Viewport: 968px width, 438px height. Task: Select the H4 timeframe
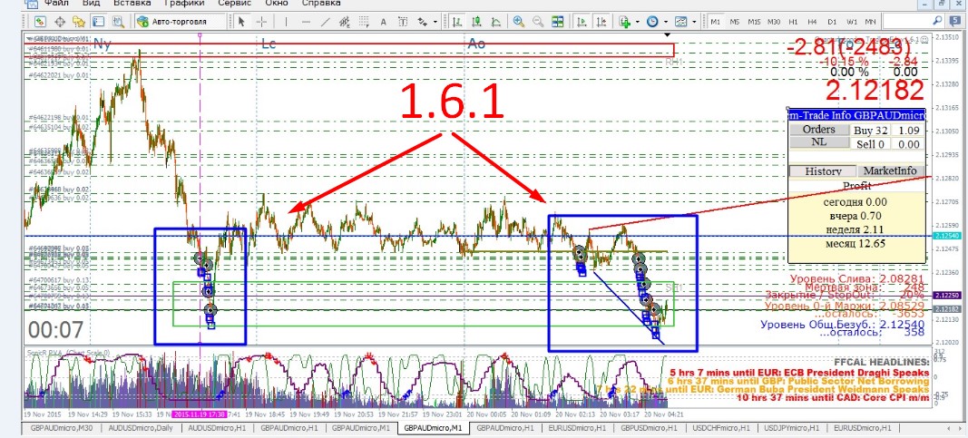pyautogui.click(x=813, y=22)
